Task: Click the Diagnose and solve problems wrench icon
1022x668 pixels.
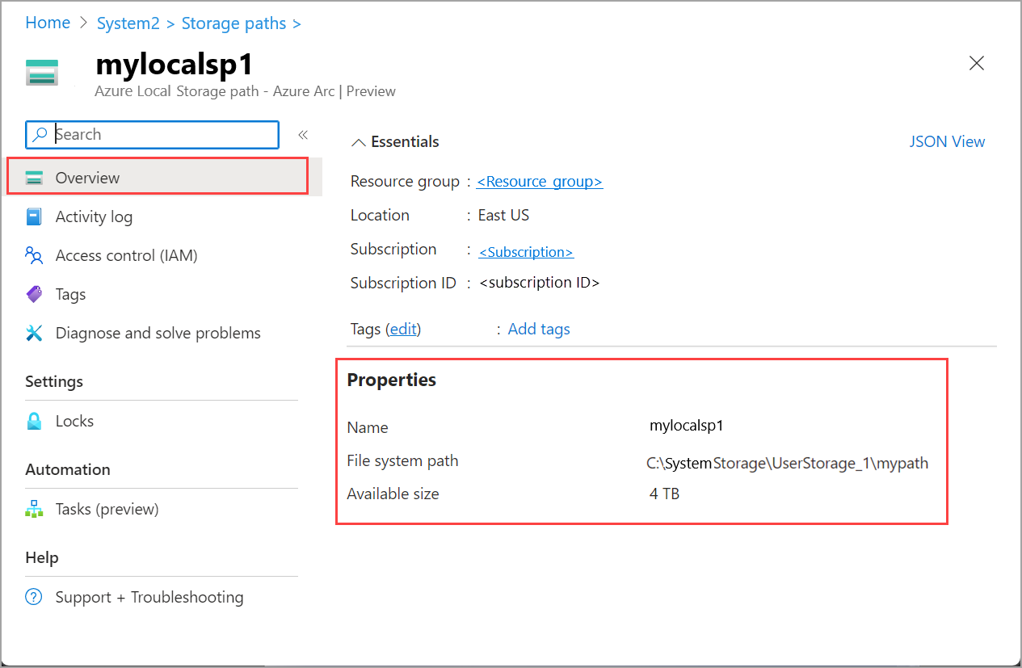Action: (x=34, y=333)
